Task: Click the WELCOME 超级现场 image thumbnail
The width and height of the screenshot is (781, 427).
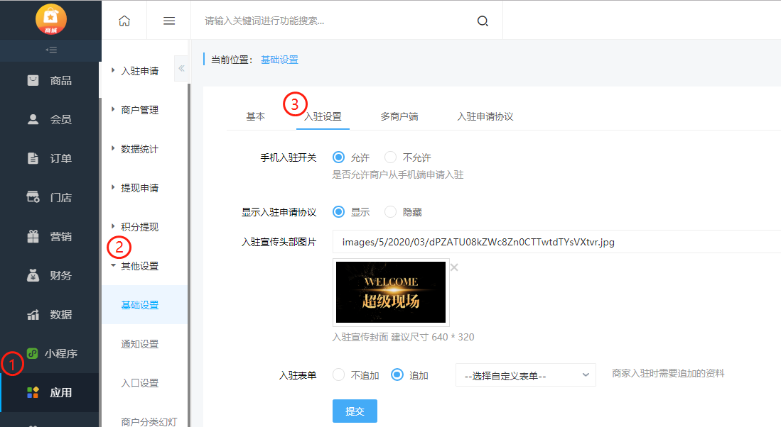Action: (x=391, y=292)
